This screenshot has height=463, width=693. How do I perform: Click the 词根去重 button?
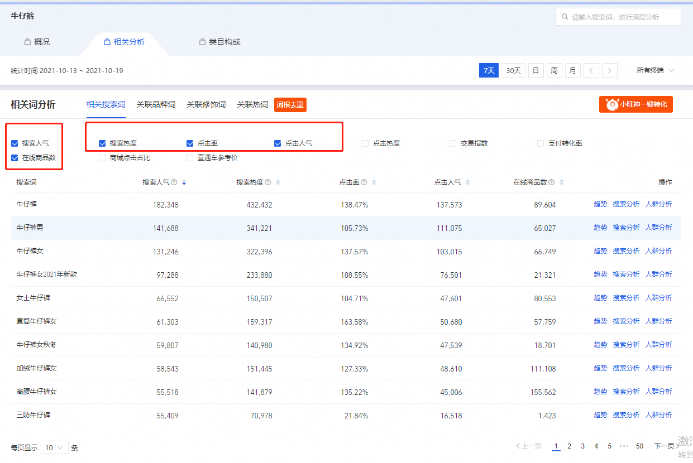pos(290,105)
